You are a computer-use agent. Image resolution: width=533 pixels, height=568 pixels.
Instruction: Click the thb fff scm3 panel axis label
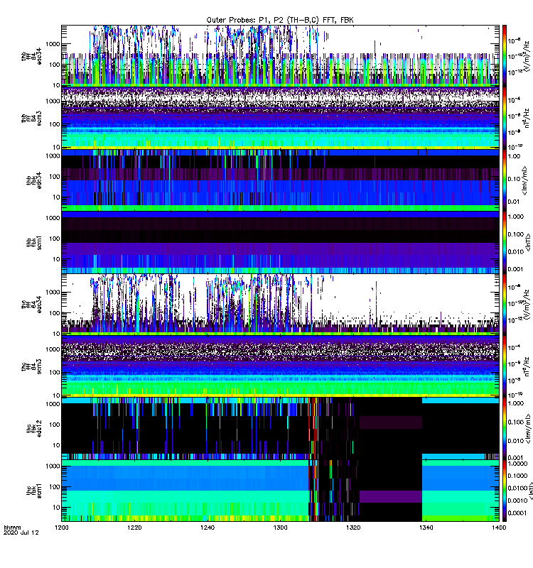31,119
